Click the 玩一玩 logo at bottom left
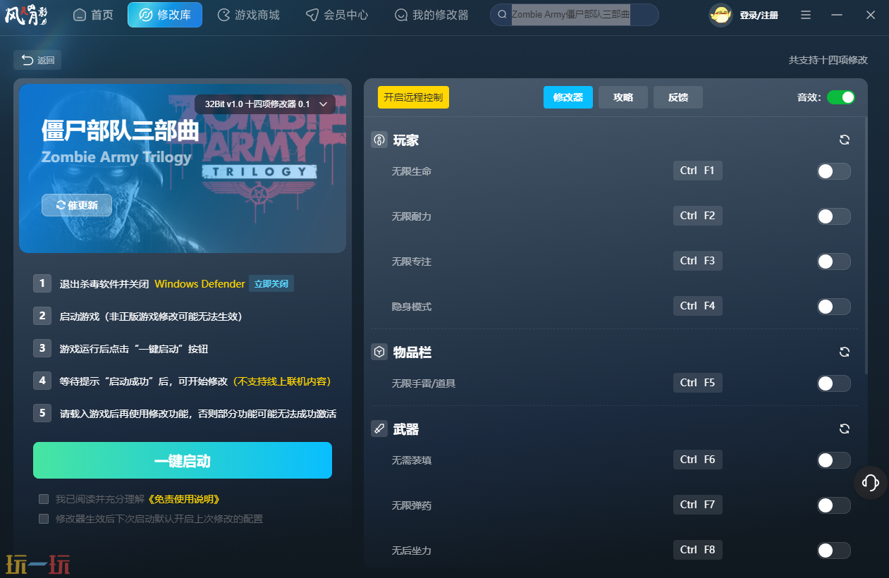 38,565
